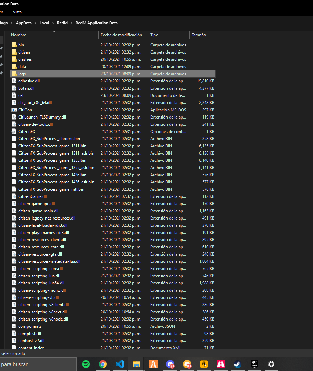The height and width of the screenshot is (371, 313).
Task: Open Windows Settings gear in the taskbar
Action: click(x=271, y=364)
